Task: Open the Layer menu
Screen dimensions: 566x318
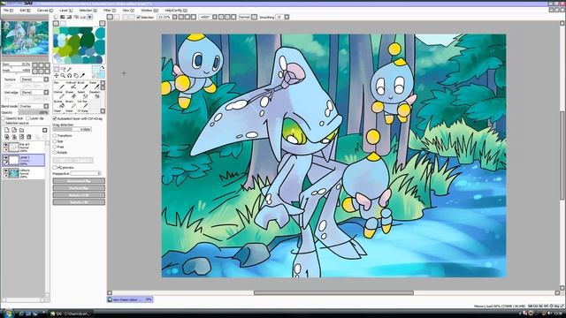Action: [x=65, y=11]
